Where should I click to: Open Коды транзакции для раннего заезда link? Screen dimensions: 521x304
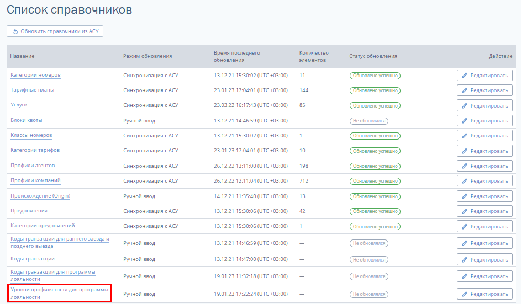[60, 243]
